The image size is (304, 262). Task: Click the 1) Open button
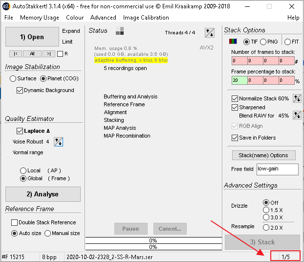coord(32,37)
